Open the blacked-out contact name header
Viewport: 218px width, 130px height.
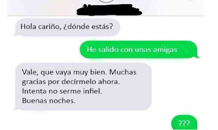(110, 10)
